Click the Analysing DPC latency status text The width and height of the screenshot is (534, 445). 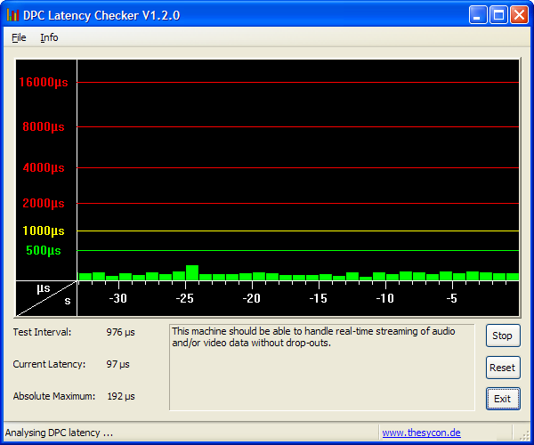pyautogui.click(x=59, y=433)
